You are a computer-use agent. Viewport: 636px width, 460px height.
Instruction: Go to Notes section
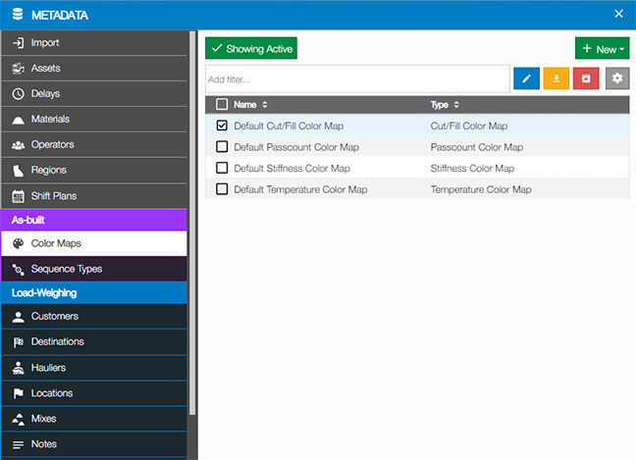[x=93, y=444]
